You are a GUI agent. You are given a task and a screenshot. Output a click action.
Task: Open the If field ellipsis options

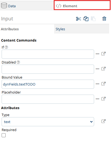click(x=97, y=54)
